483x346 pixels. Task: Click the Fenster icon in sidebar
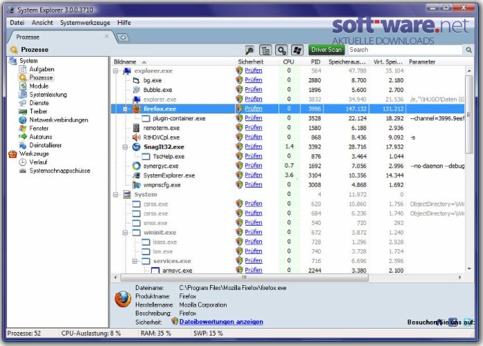[x=23, y=128]
